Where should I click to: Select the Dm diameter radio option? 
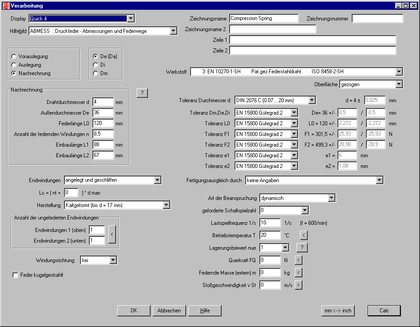[95, 73]
